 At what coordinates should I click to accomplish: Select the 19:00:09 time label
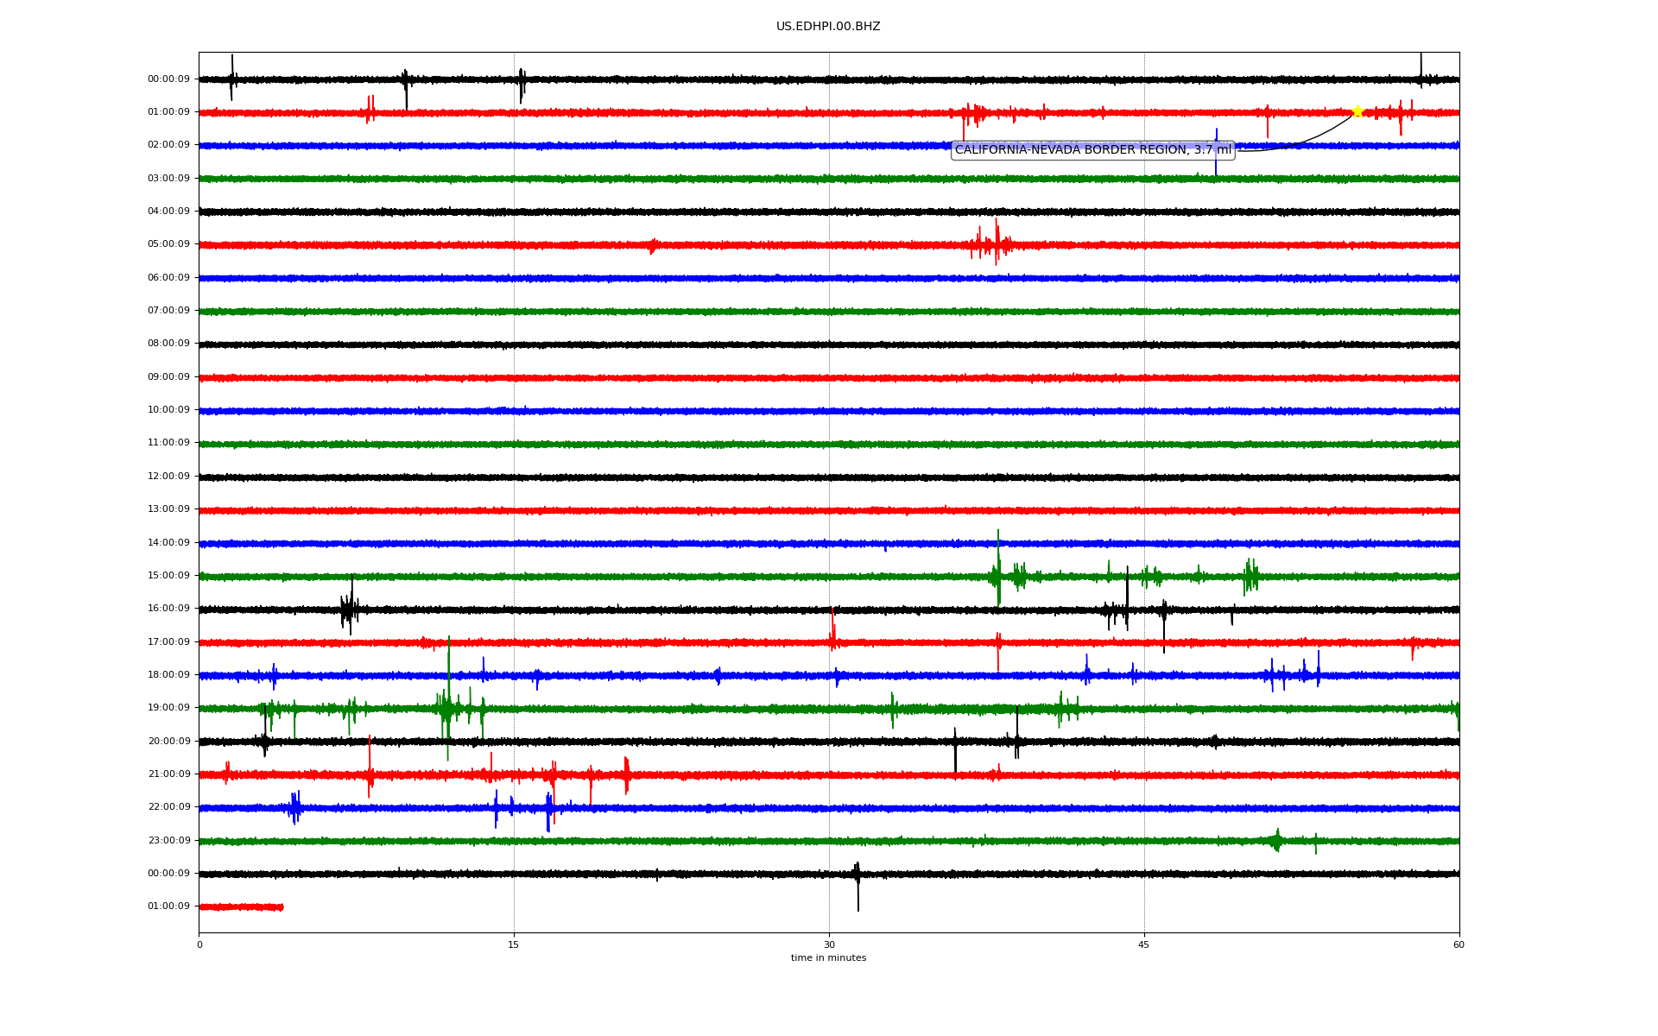click(168, 708)
